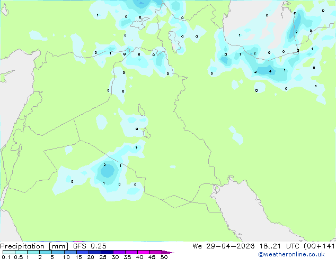
Task: Click the 25–30 mm dark navy swatch
Action: (107, 252)
